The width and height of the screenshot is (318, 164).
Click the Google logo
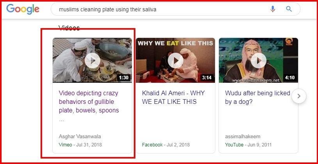click(x=23, y=9)
